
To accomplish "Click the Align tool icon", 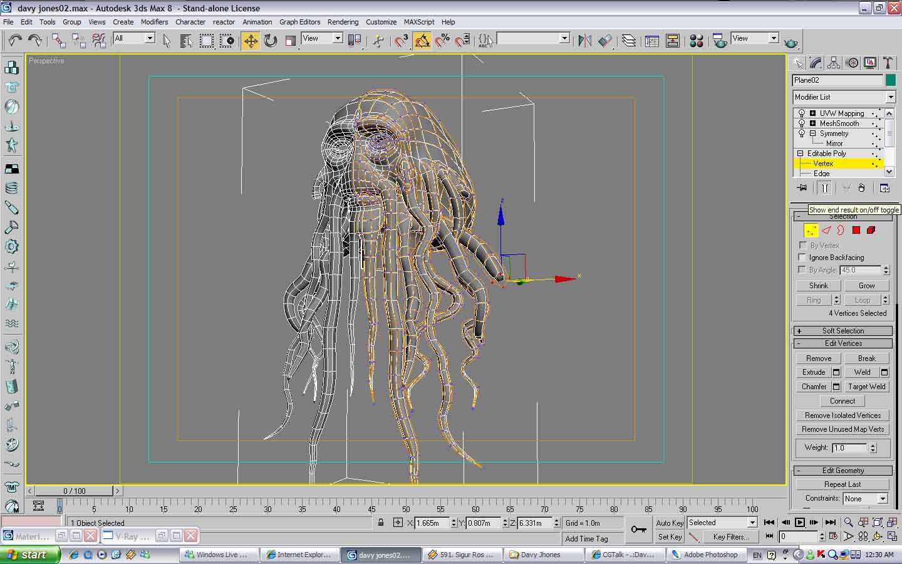I will click(x=604, y=41).
